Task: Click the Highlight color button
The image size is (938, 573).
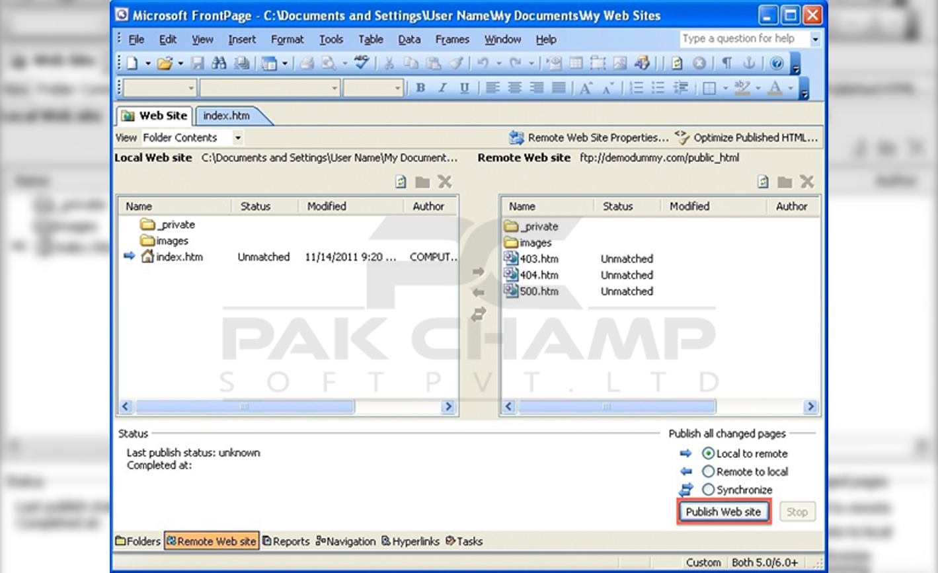Action: coord(742,88)
